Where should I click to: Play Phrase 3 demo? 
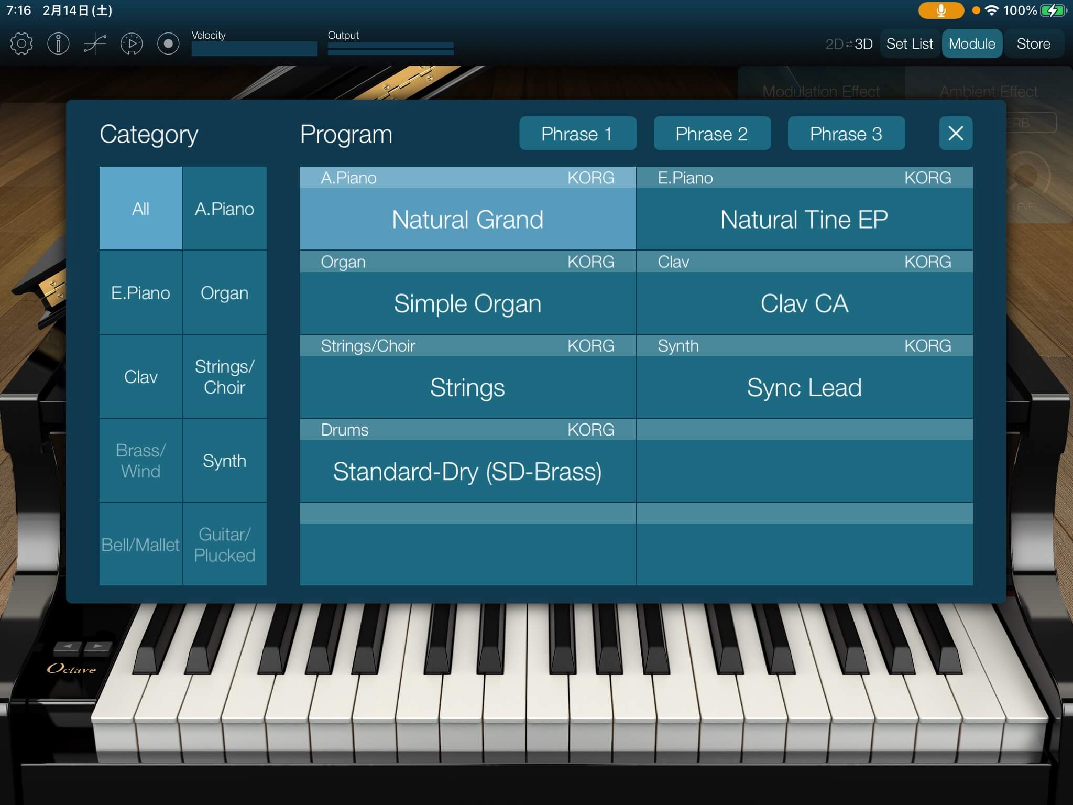[x=846, y=134]
